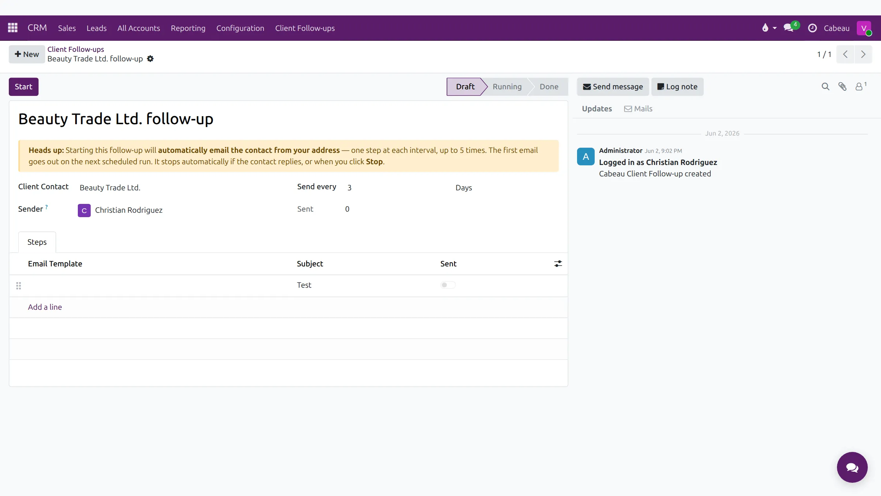Create a New follow-up record
The height and width of the screenshot is (496, 881).
point(27,54)
